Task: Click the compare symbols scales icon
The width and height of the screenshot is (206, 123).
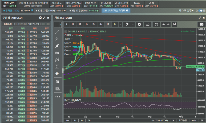Action: pos(156,24)
